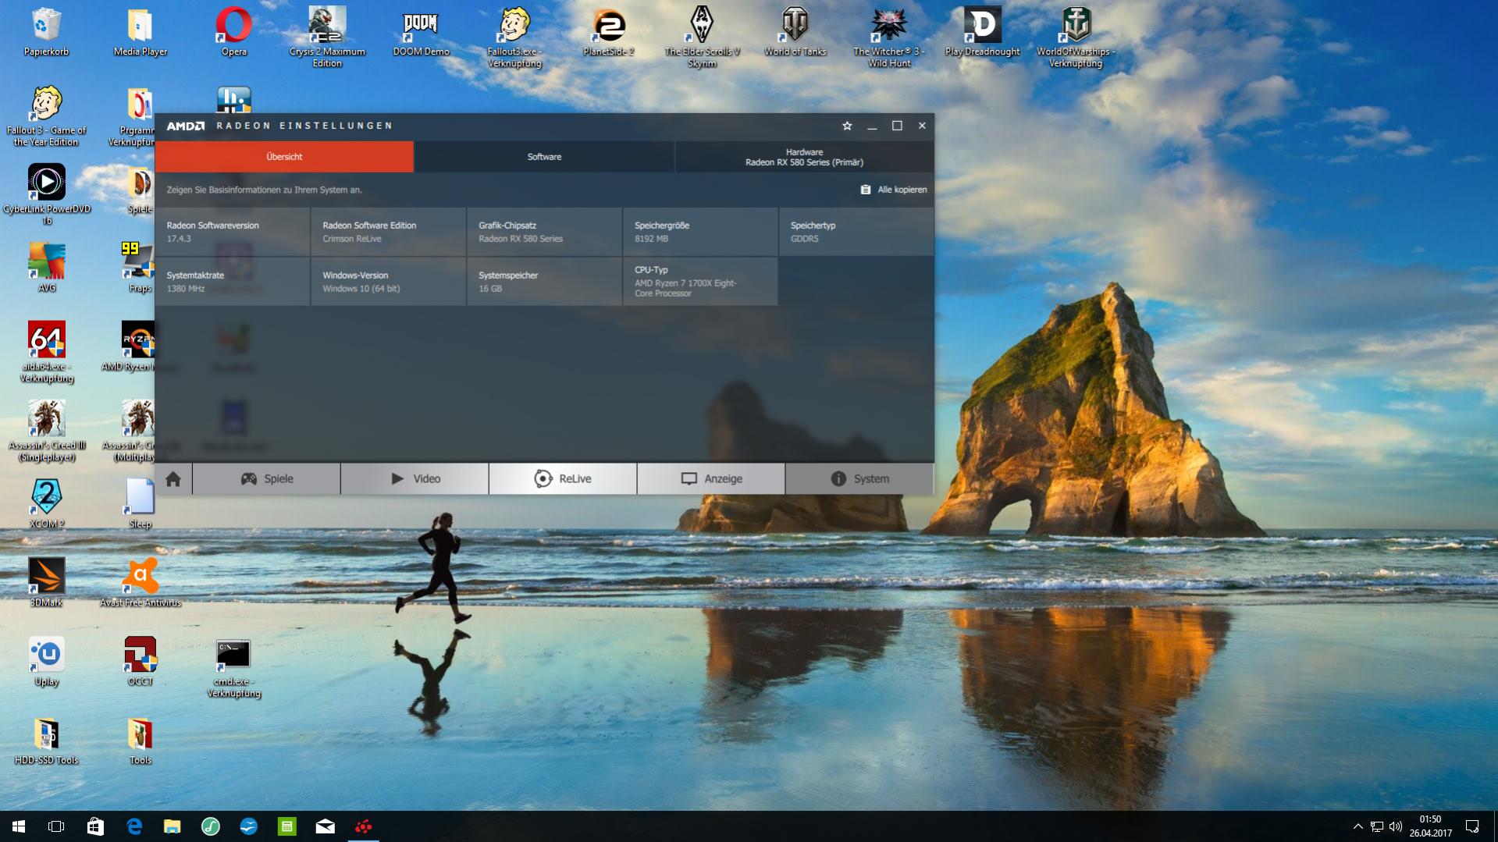
Task: Select the cmd.exe shortcut icon
Action: click(234, 668)
